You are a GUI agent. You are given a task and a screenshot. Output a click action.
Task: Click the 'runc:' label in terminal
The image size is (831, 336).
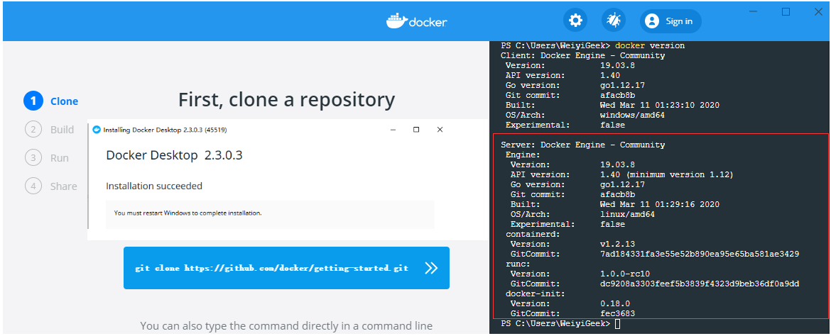[x=518, y=264]
